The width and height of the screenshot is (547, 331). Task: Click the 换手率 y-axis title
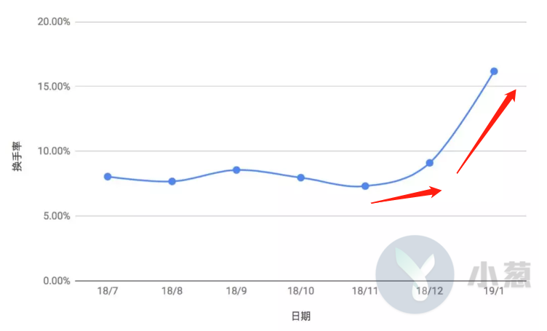[x=16, y=156]
